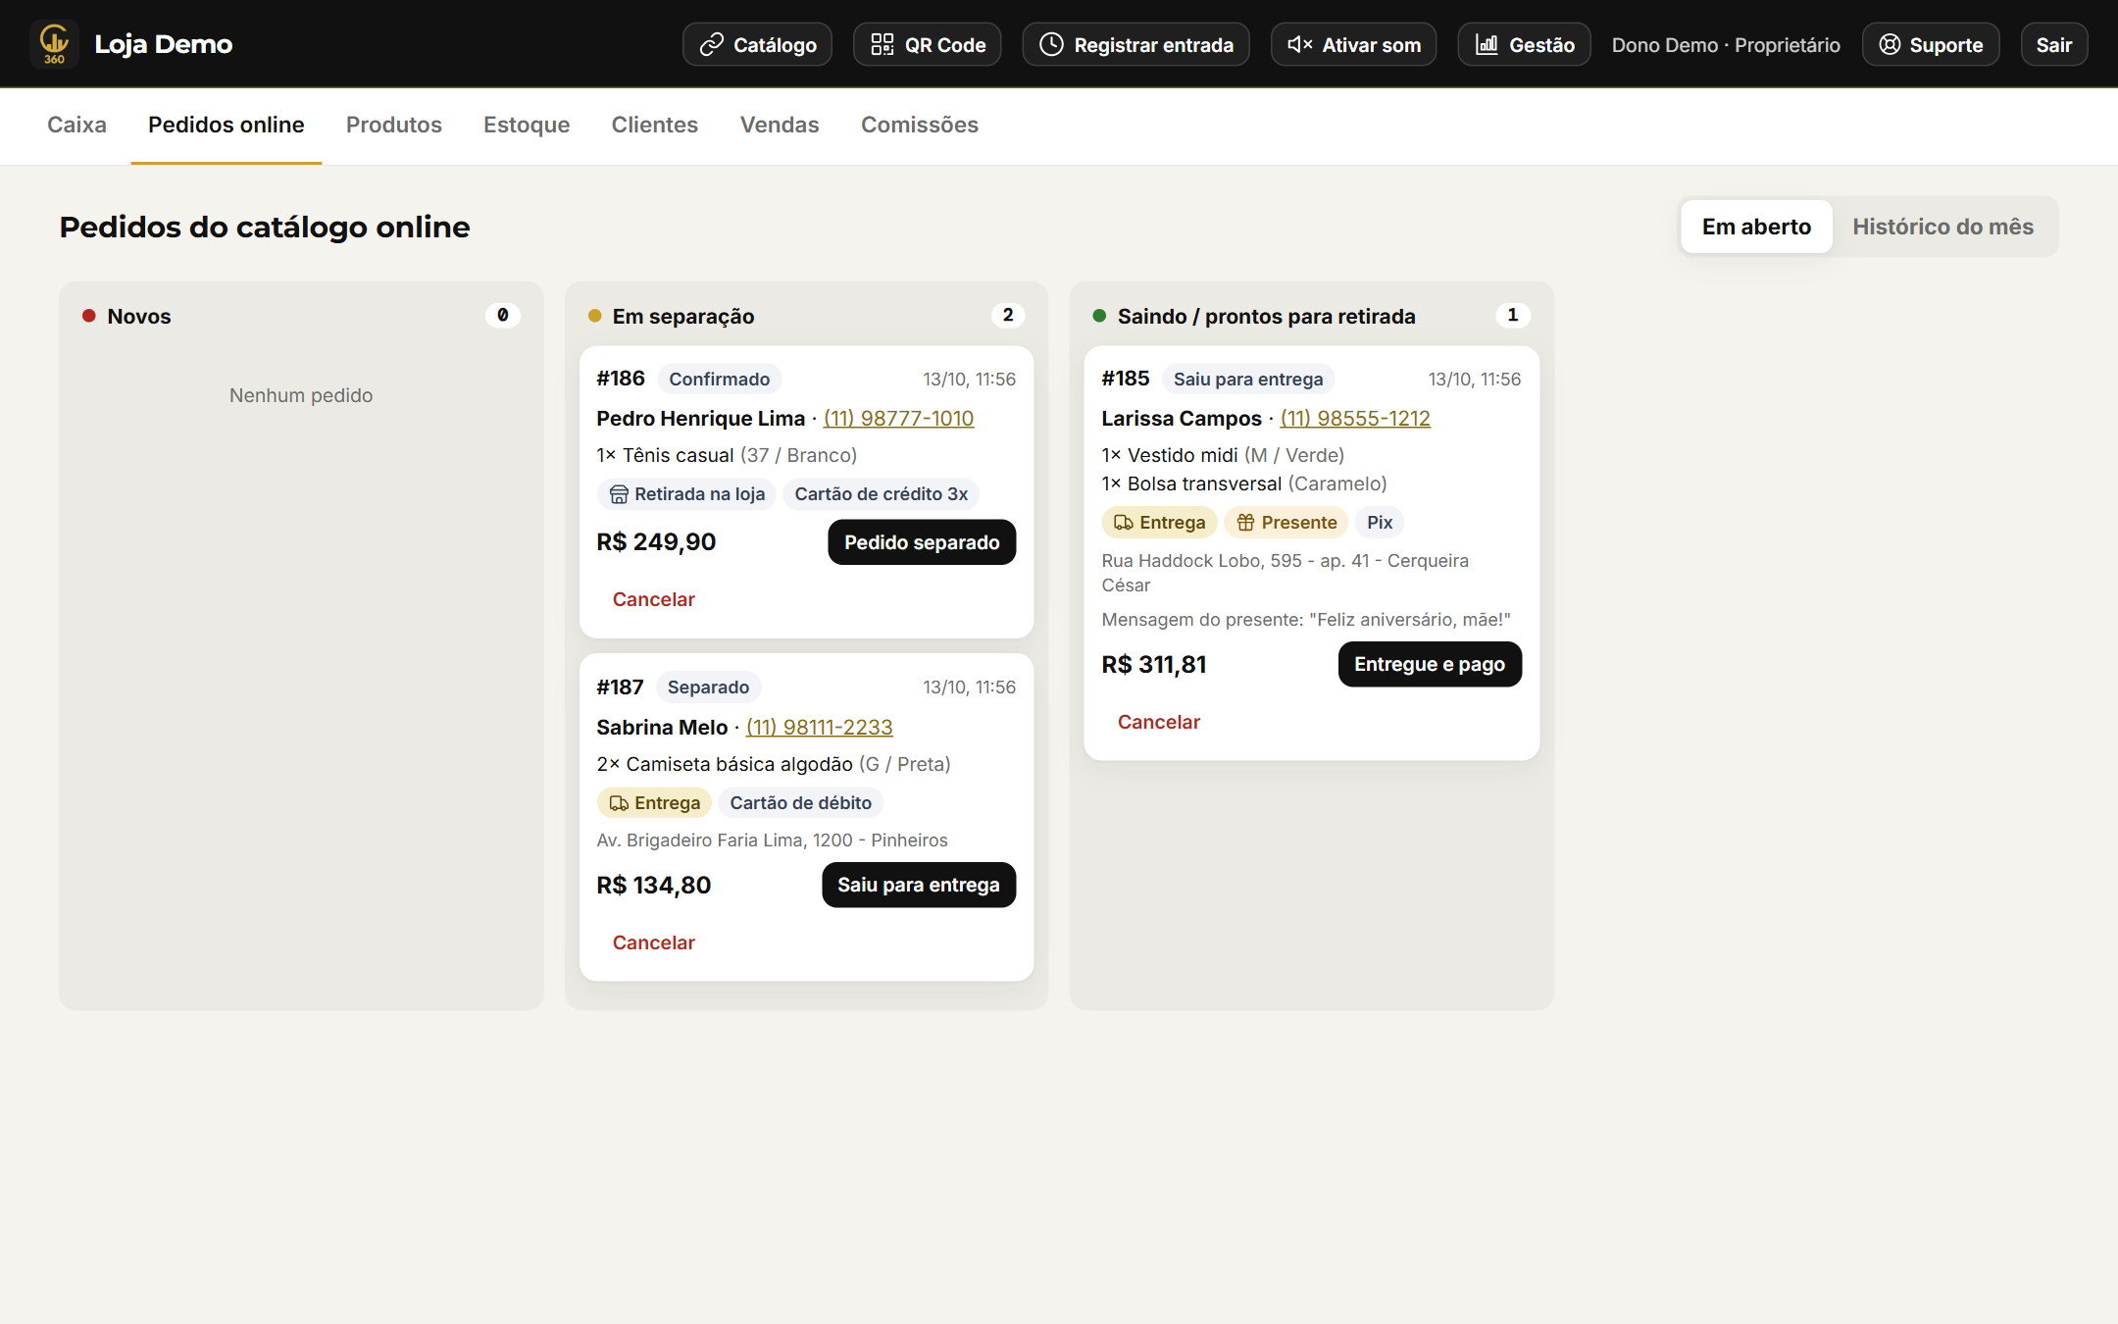Mark order #186 as Pedido separado
The image size is (2118, 1324).
922,542
